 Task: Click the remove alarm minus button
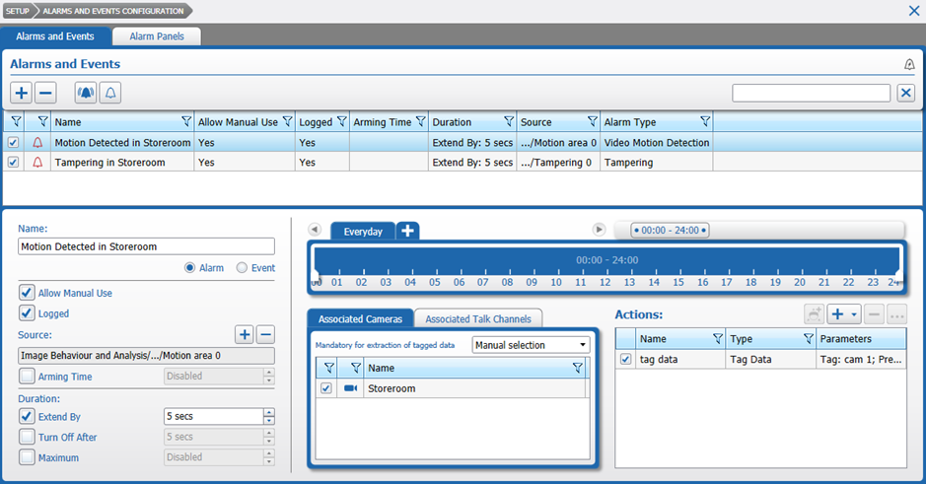pos(45,93)
